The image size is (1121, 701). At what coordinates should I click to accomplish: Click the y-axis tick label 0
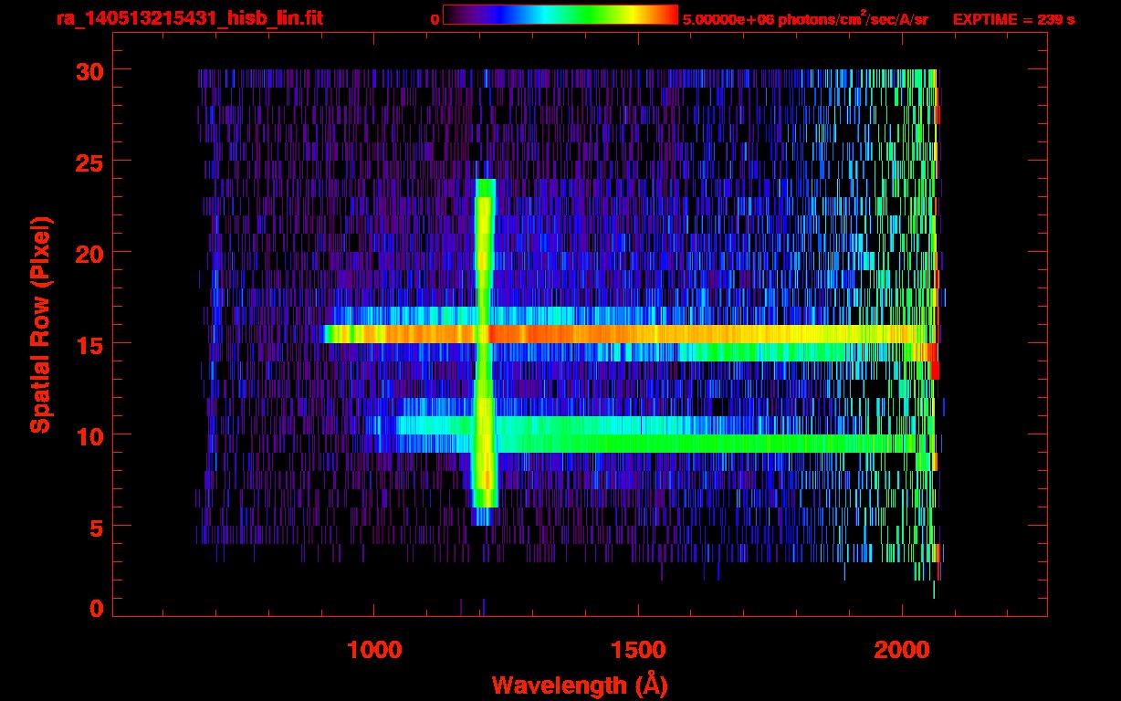click(95, 608)
